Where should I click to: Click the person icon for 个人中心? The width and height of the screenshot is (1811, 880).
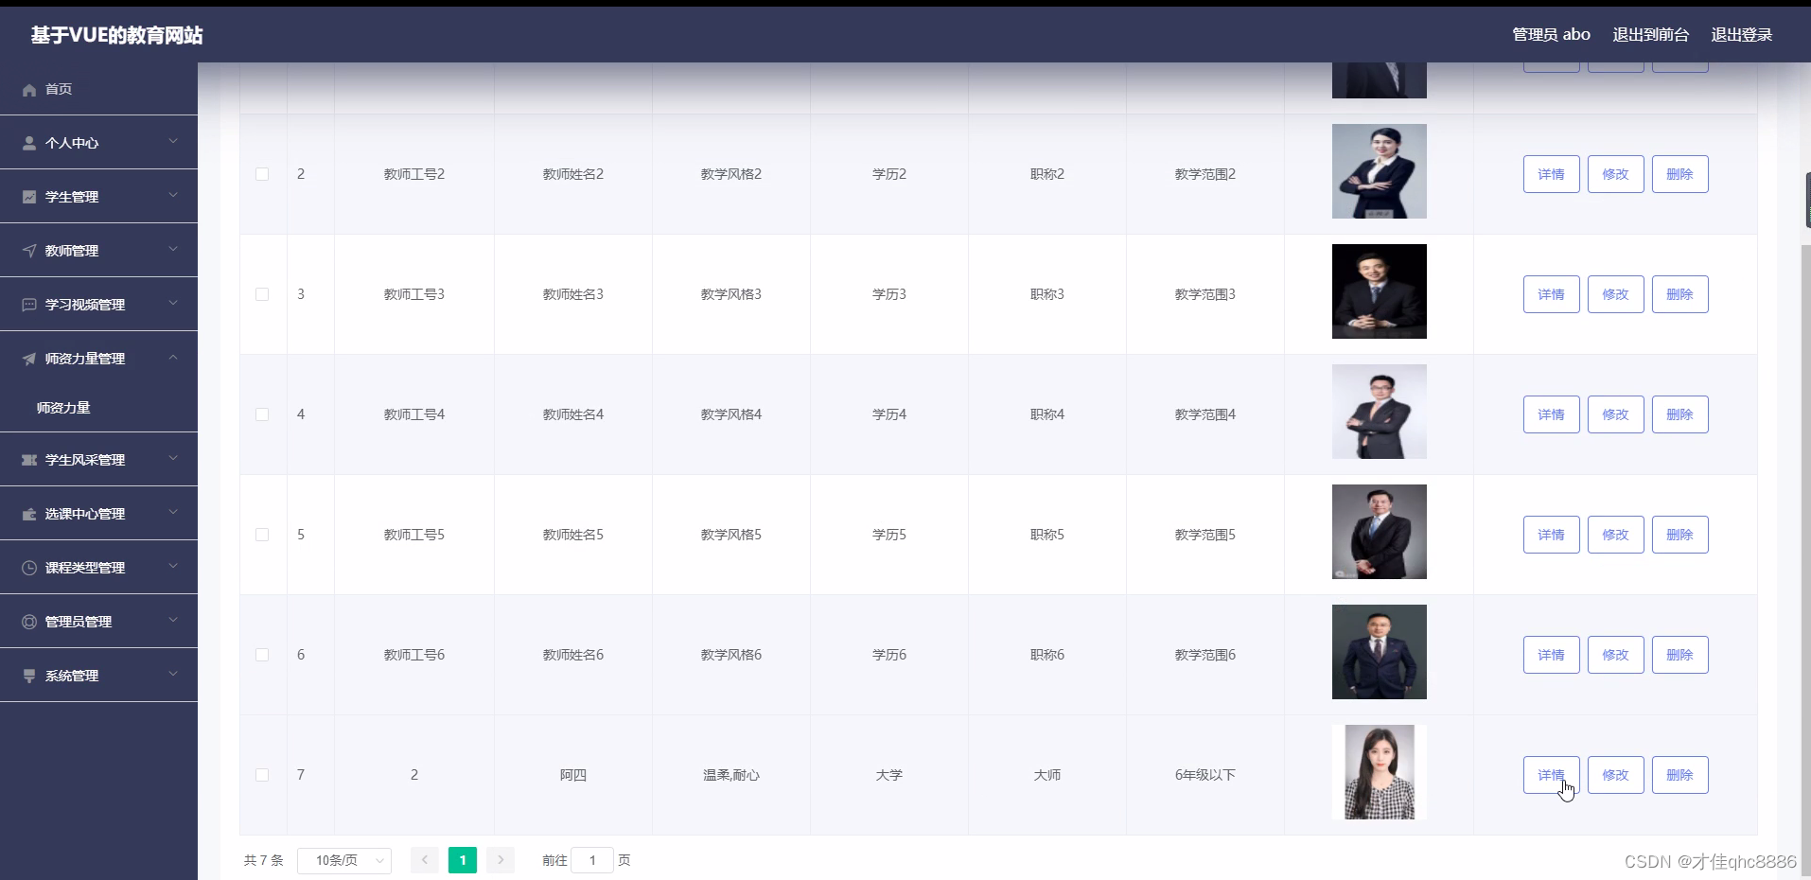(29, 143)
